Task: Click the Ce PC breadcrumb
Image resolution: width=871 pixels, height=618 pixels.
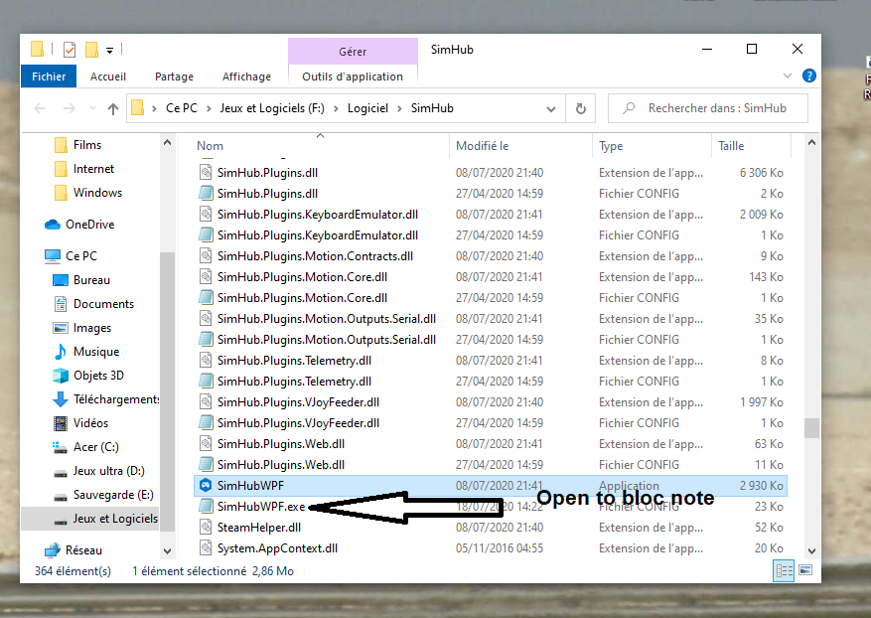Action: coord(182,108)
